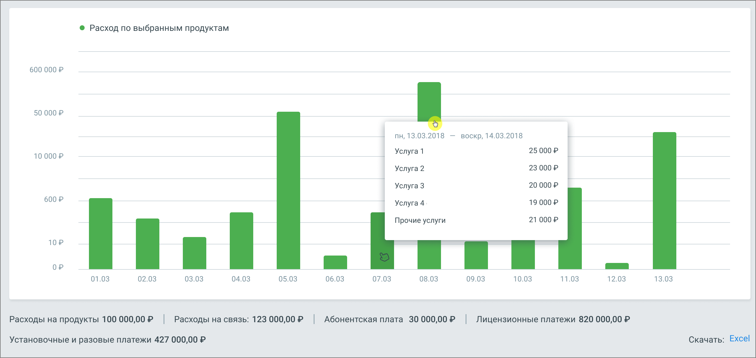Image resolution: width=756 pixels, height=358 pixels.
Task: Click Абонентская плата 30 000,00 ₽ total
Action: 390,319
